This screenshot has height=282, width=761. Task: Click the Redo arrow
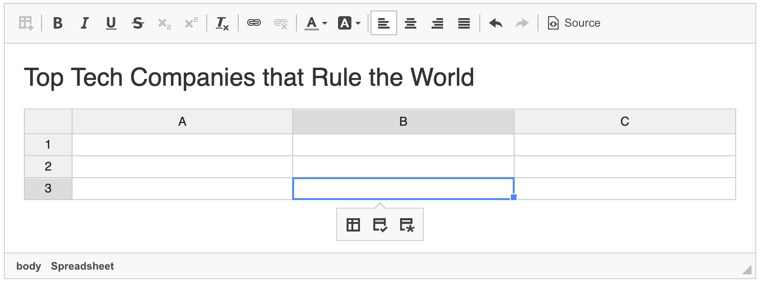522,23
